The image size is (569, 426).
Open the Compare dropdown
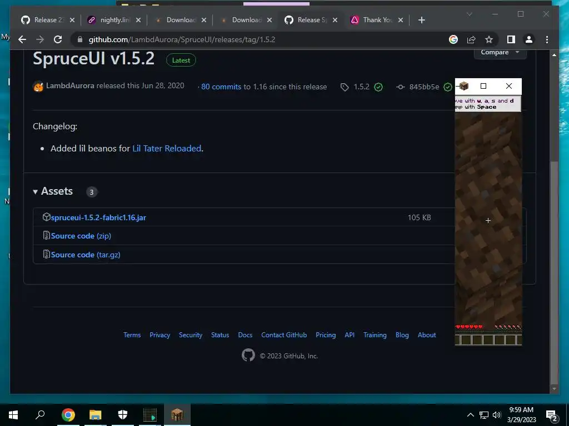[500, 53]
